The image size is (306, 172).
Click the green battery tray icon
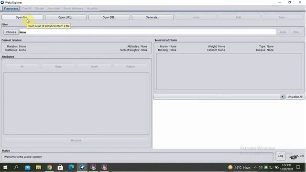tap(266, 167)
